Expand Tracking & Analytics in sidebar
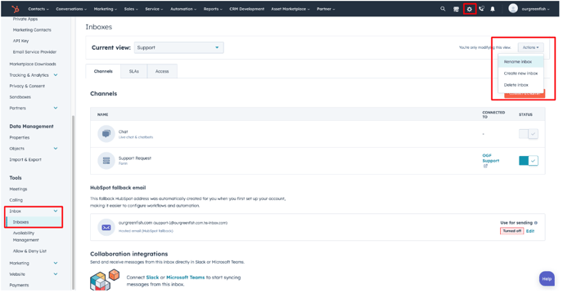Screen dimensions: 563x298 click(56, 75)
